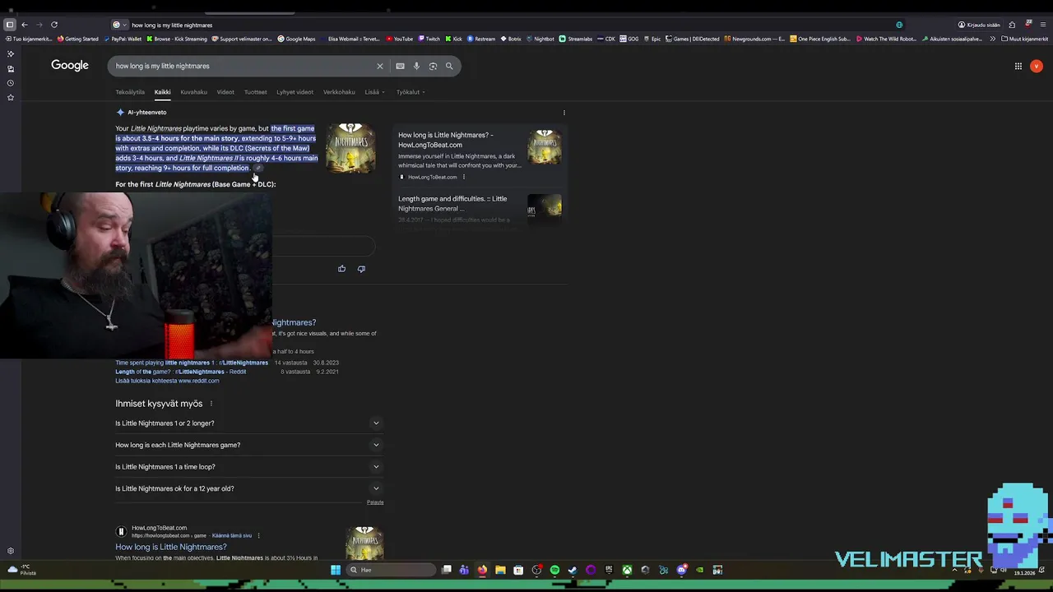Screen dimensions: 1053x592
Task: Open the Streamlabs bookmark
Action: coord(576,39)
